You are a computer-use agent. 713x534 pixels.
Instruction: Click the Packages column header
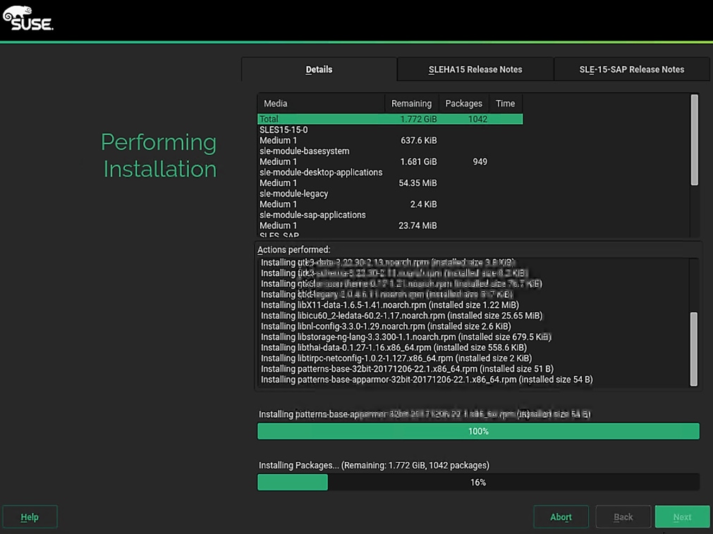tap(463, 104)
